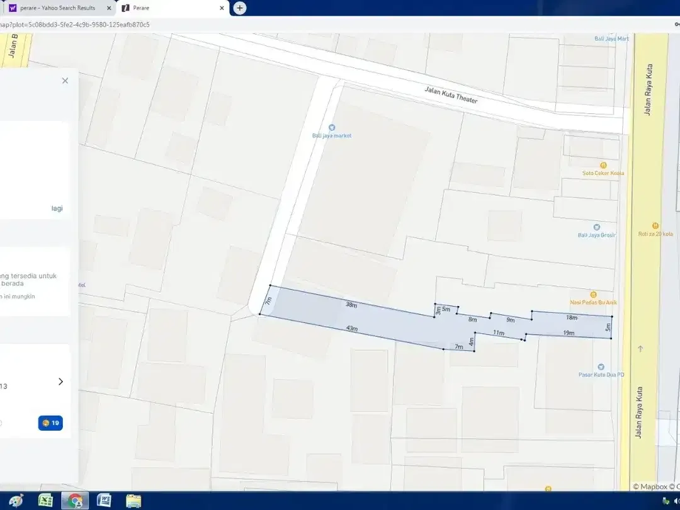Viewport: 680px width, 510px height.
Task: Switch to the Yahoo Search Results tab
Action: tap(59, 8)
